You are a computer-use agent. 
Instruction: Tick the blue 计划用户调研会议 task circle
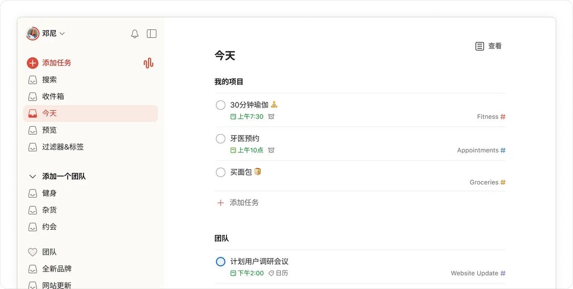pos(221,262)
